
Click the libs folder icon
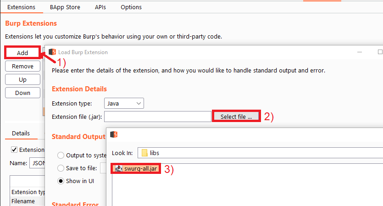tap(144, 153)
